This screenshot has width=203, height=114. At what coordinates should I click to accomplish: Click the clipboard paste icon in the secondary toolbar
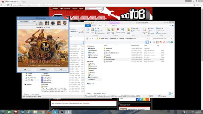[x=157, y=42]
